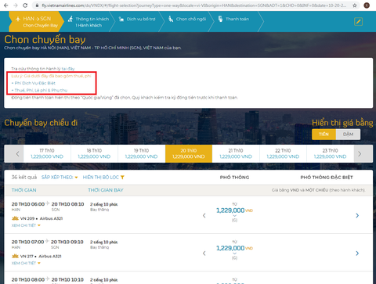Reload the Vietnam Airlines page
Screen dimensions: 376x284
pos(25,5)
